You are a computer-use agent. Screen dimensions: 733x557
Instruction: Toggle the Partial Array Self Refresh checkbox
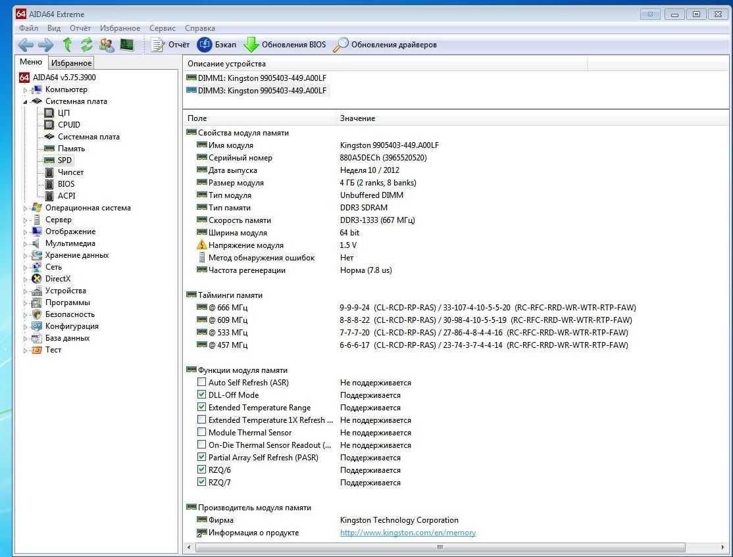point(201,457)
